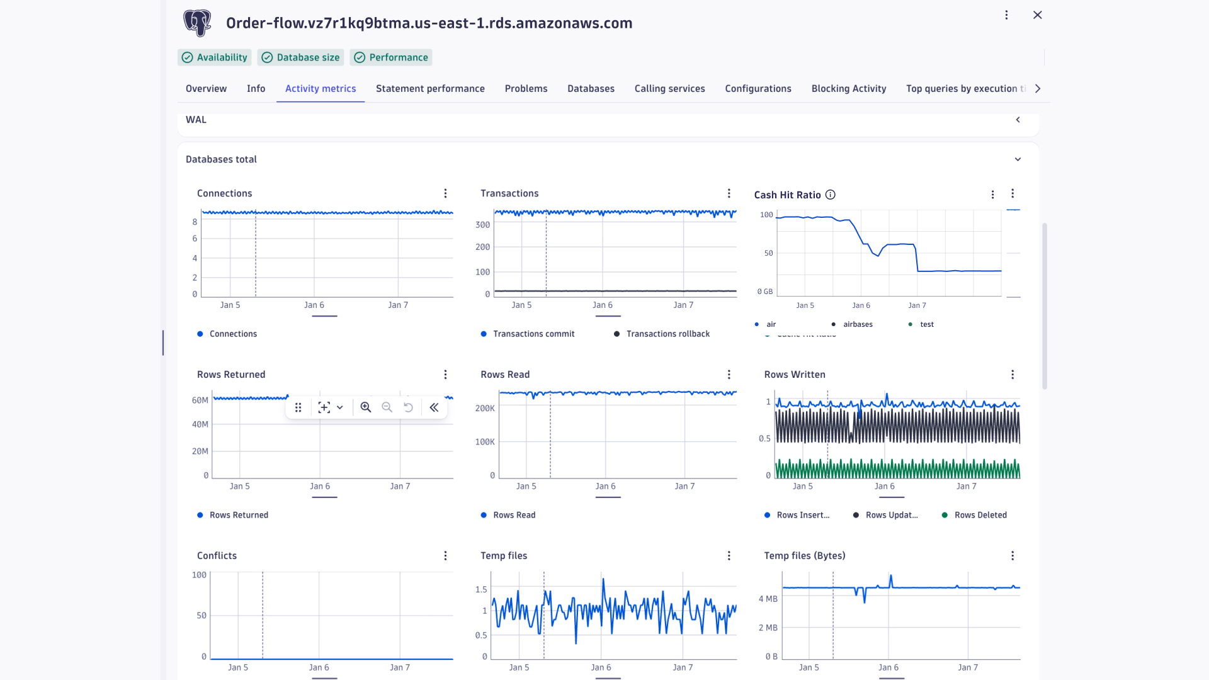The width and height of the screenshot is (1209, 680).
Task: Open selection mode dropdown in chart toolbar
Action: pos(340,407)
